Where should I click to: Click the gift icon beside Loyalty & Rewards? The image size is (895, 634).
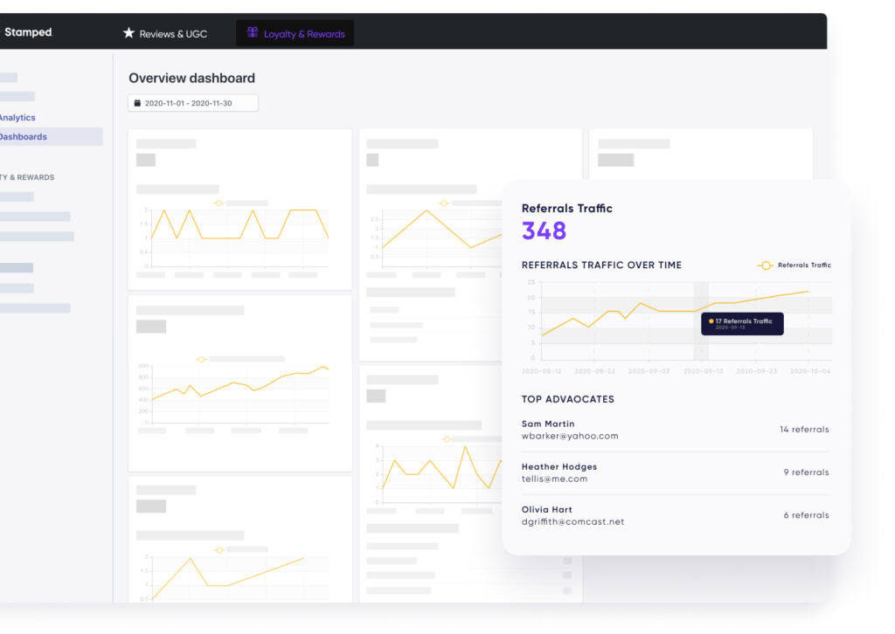(x=253, y=33)
